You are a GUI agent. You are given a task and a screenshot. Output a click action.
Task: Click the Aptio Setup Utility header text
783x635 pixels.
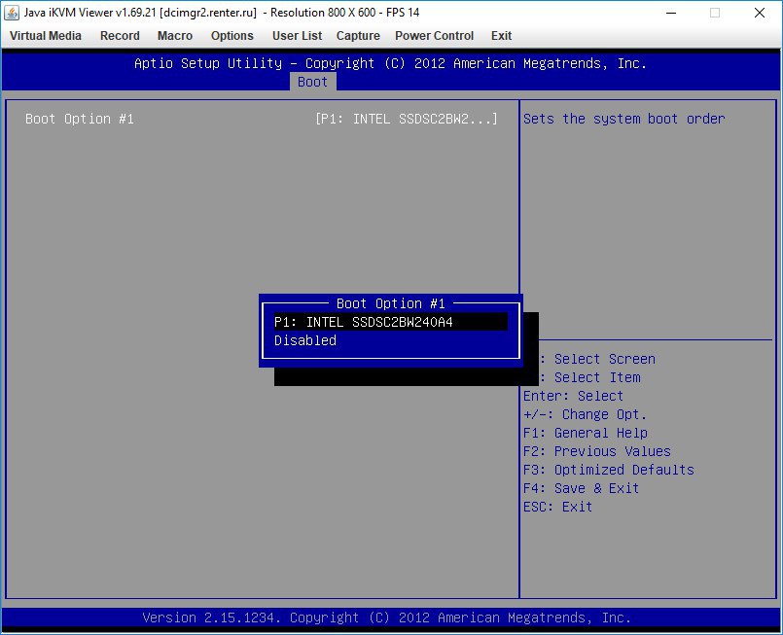pos(390,63)
